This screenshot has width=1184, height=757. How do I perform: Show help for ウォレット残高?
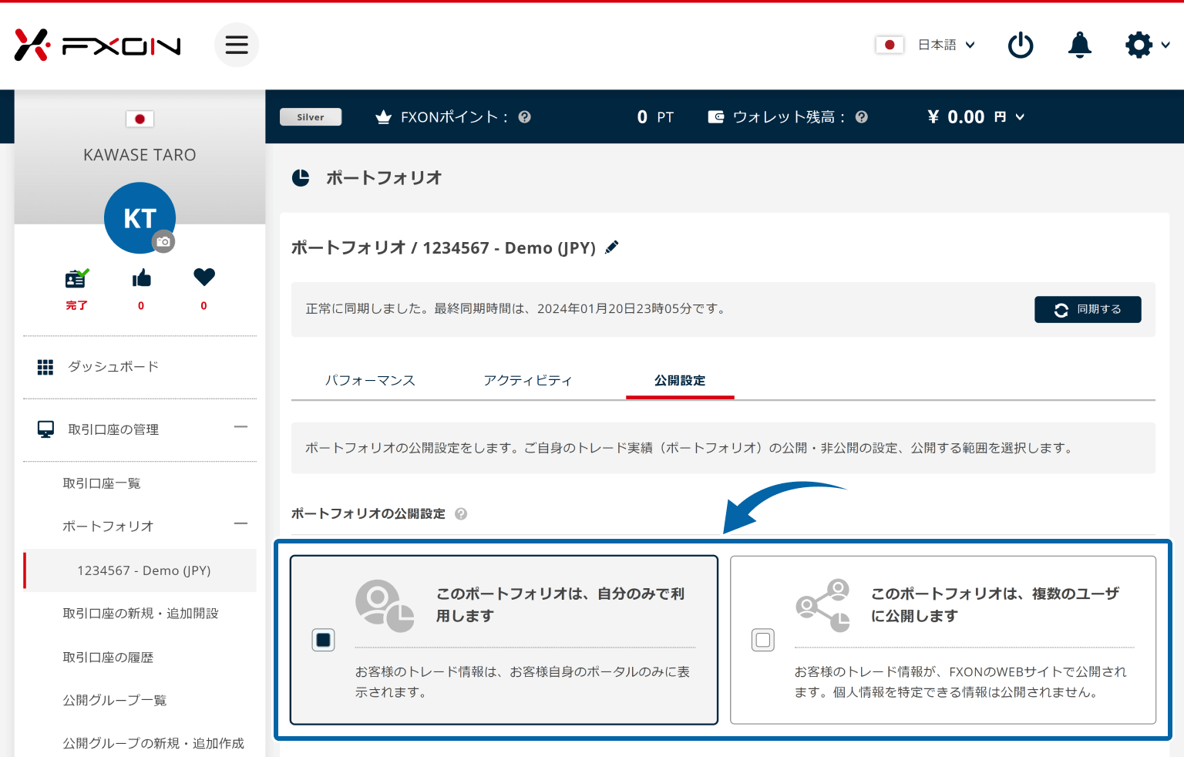tap(862, 117)
